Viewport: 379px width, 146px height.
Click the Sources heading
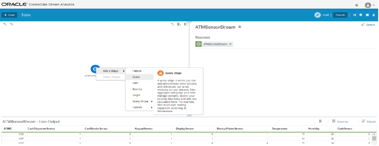[202, 37]
